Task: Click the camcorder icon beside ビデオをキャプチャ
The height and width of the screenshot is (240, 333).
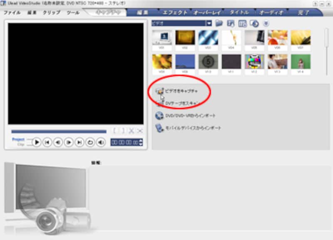Action: tap(159, 91)
